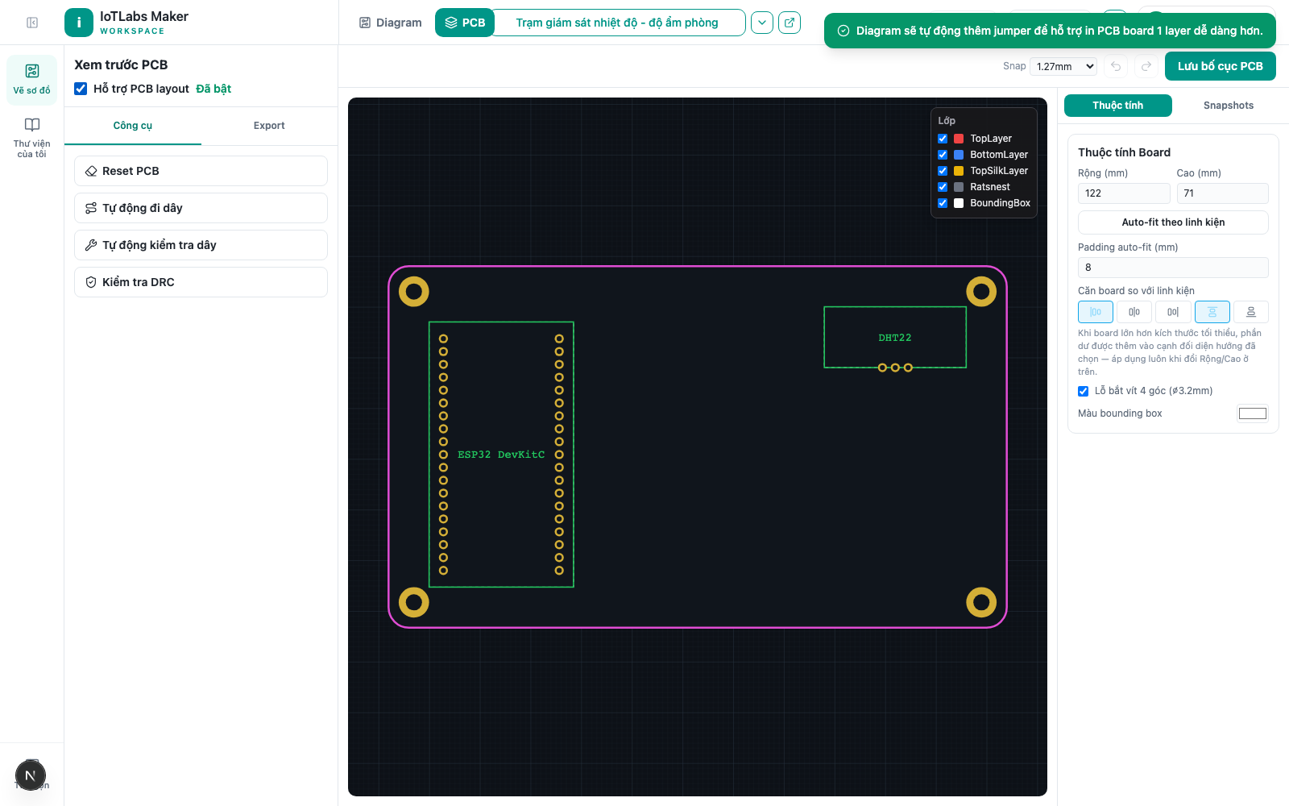Screen dimensions: 1289x806
Task: Click the yellow TopSilkLayer color swatch
Action: click(x=959, y=171)
